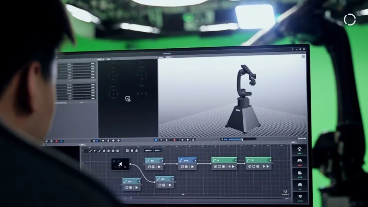
Task: Select the straight line path tool
Action: point(90,151)
